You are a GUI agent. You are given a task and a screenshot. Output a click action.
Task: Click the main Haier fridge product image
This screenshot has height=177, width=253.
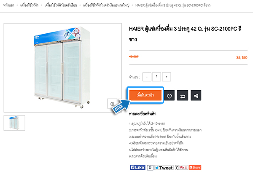[62, 68]
